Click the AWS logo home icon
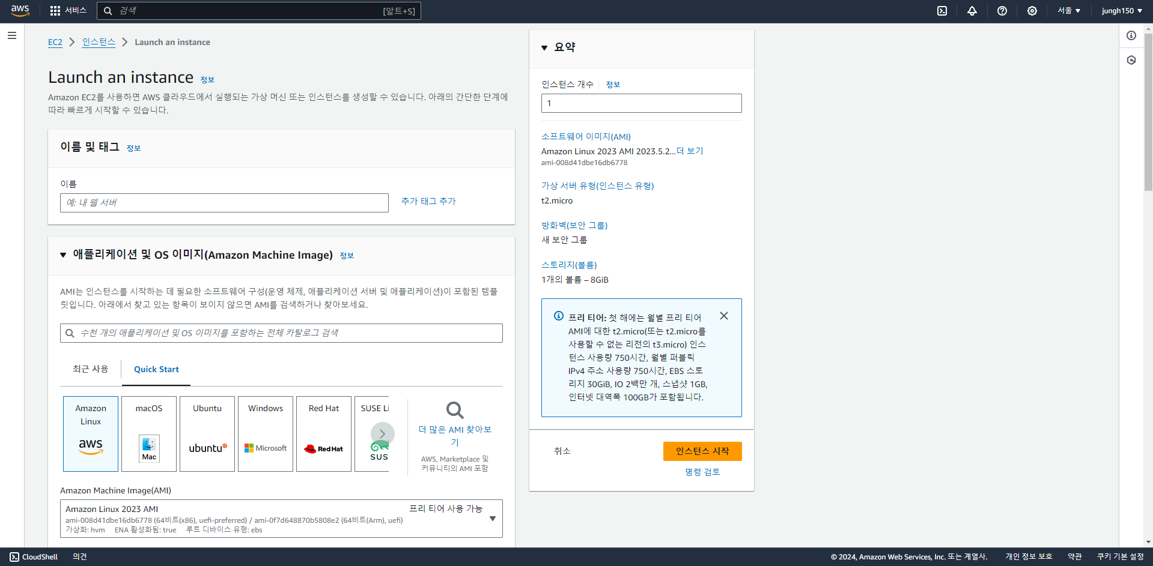Image resolution: width=1153 pixels, height=566 pixels. tap(20, 11)
